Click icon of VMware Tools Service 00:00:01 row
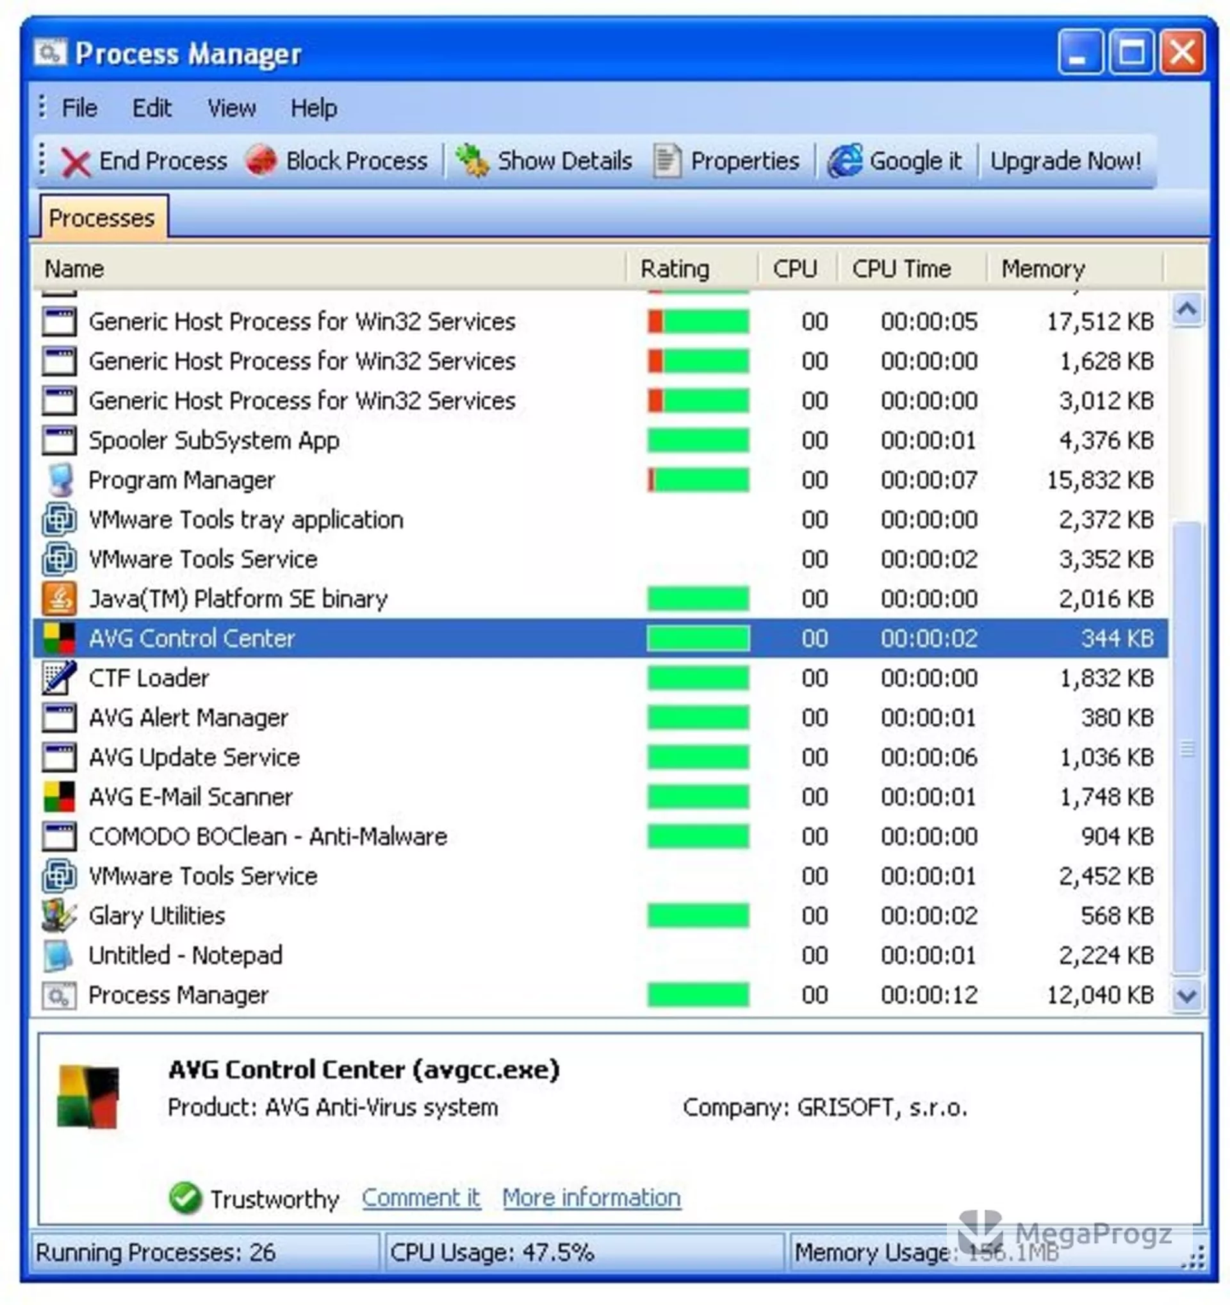 (x=59, y=876)
